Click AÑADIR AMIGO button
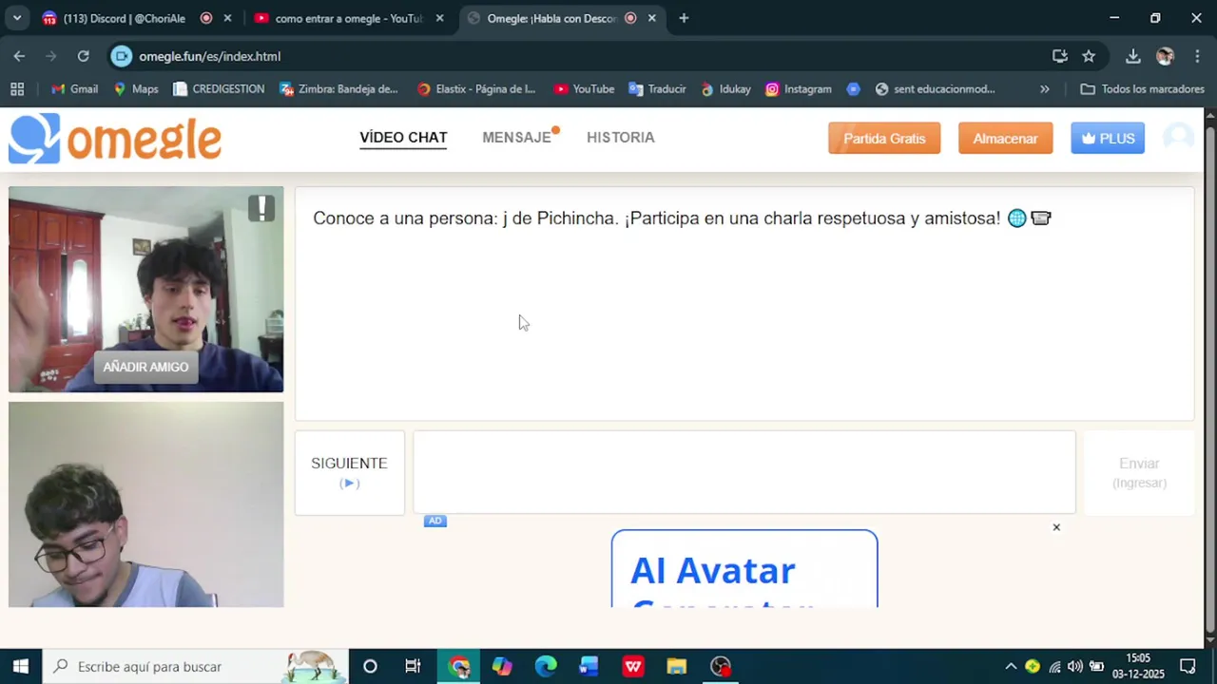1217x684 pixels. pyautogui.click(x=145, y=367)
